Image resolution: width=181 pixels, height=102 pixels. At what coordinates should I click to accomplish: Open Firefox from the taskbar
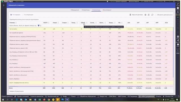click(x=44, y=99)
